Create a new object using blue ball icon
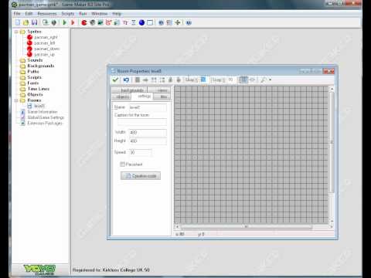This screenshot has height=278, width=371. pos(141,22)
